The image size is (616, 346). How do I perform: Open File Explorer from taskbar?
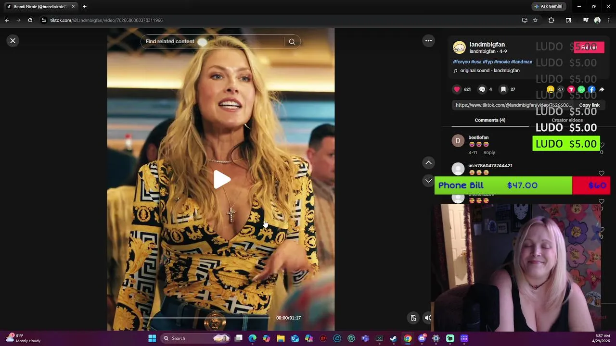pos(281,338)
